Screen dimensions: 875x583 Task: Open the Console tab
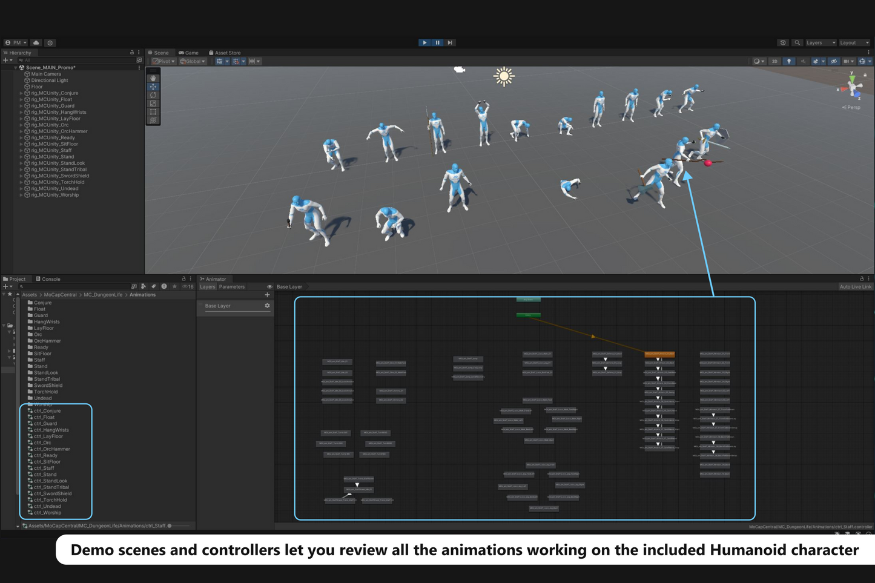tap(48, 279)
